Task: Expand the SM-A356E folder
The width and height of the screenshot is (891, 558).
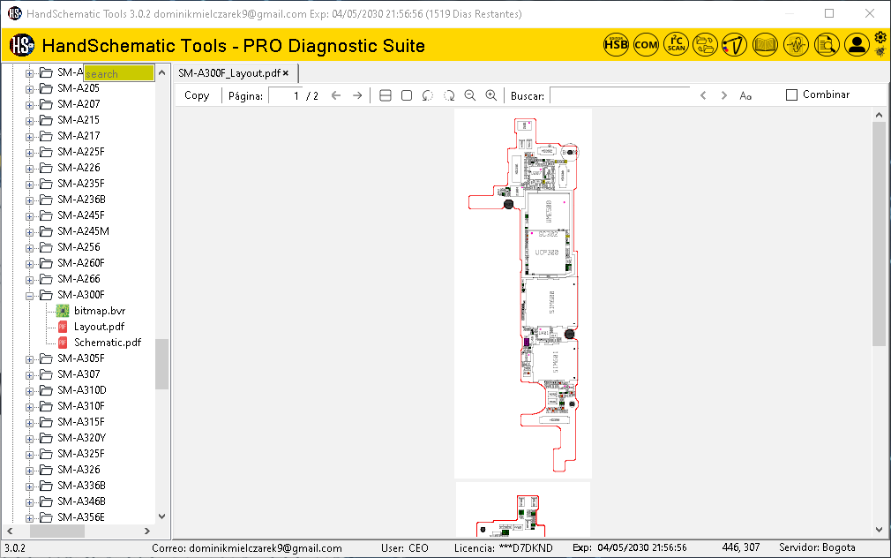Action: (x=29, y=518)
